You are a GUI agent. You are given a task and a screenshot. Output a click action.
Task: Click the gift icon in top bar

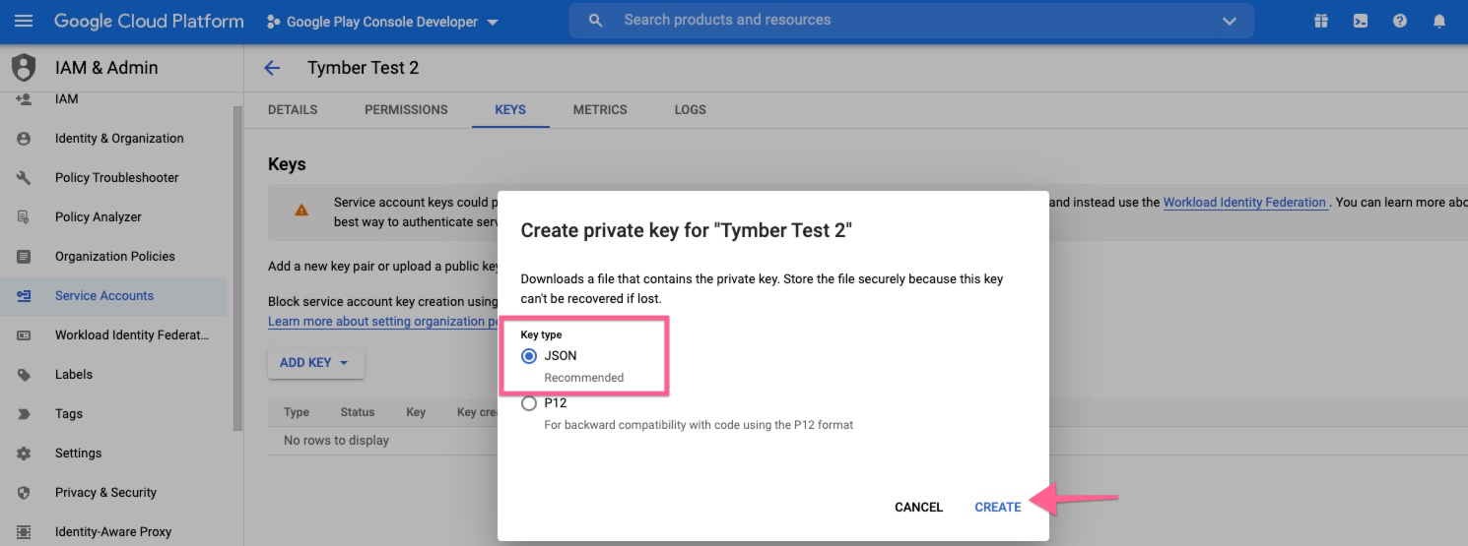coord(1321,21)
